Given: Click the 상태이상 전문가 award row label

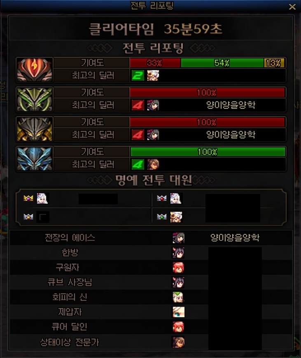Looking at the screenshot, I should (70, 342).
